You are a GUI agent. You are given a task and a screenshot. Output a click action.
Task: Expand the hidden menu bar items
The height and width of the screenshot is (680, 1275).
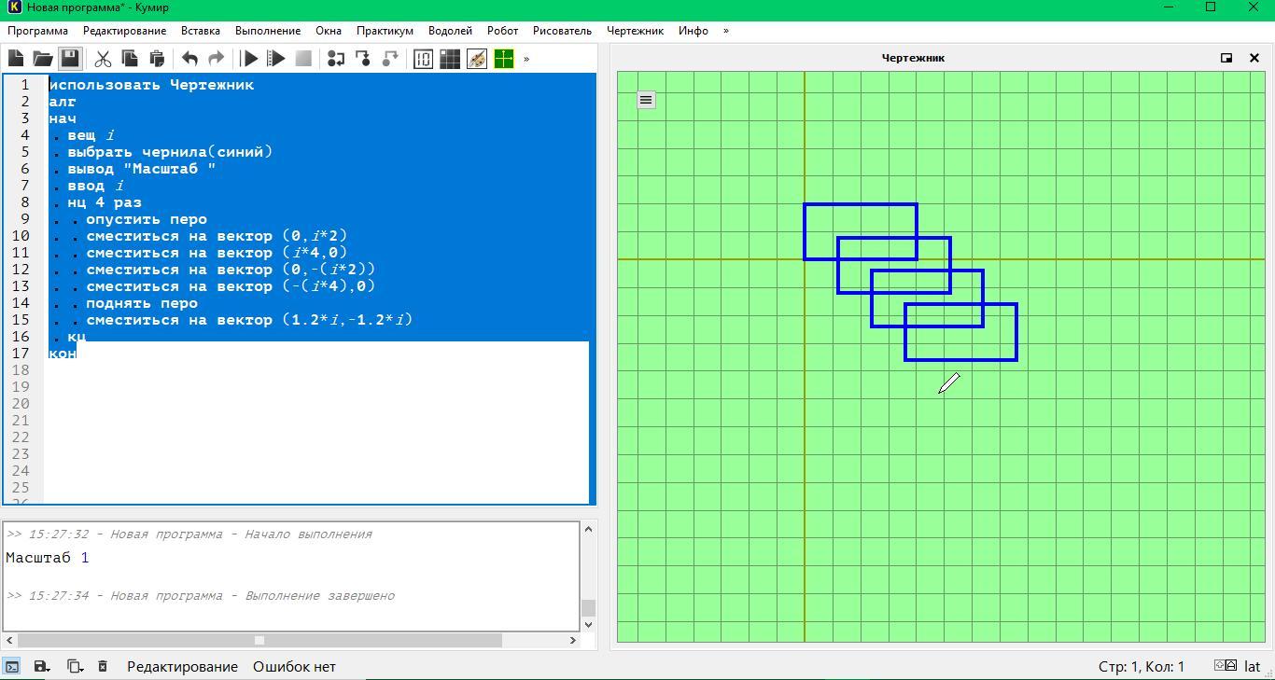click(726, 31)
